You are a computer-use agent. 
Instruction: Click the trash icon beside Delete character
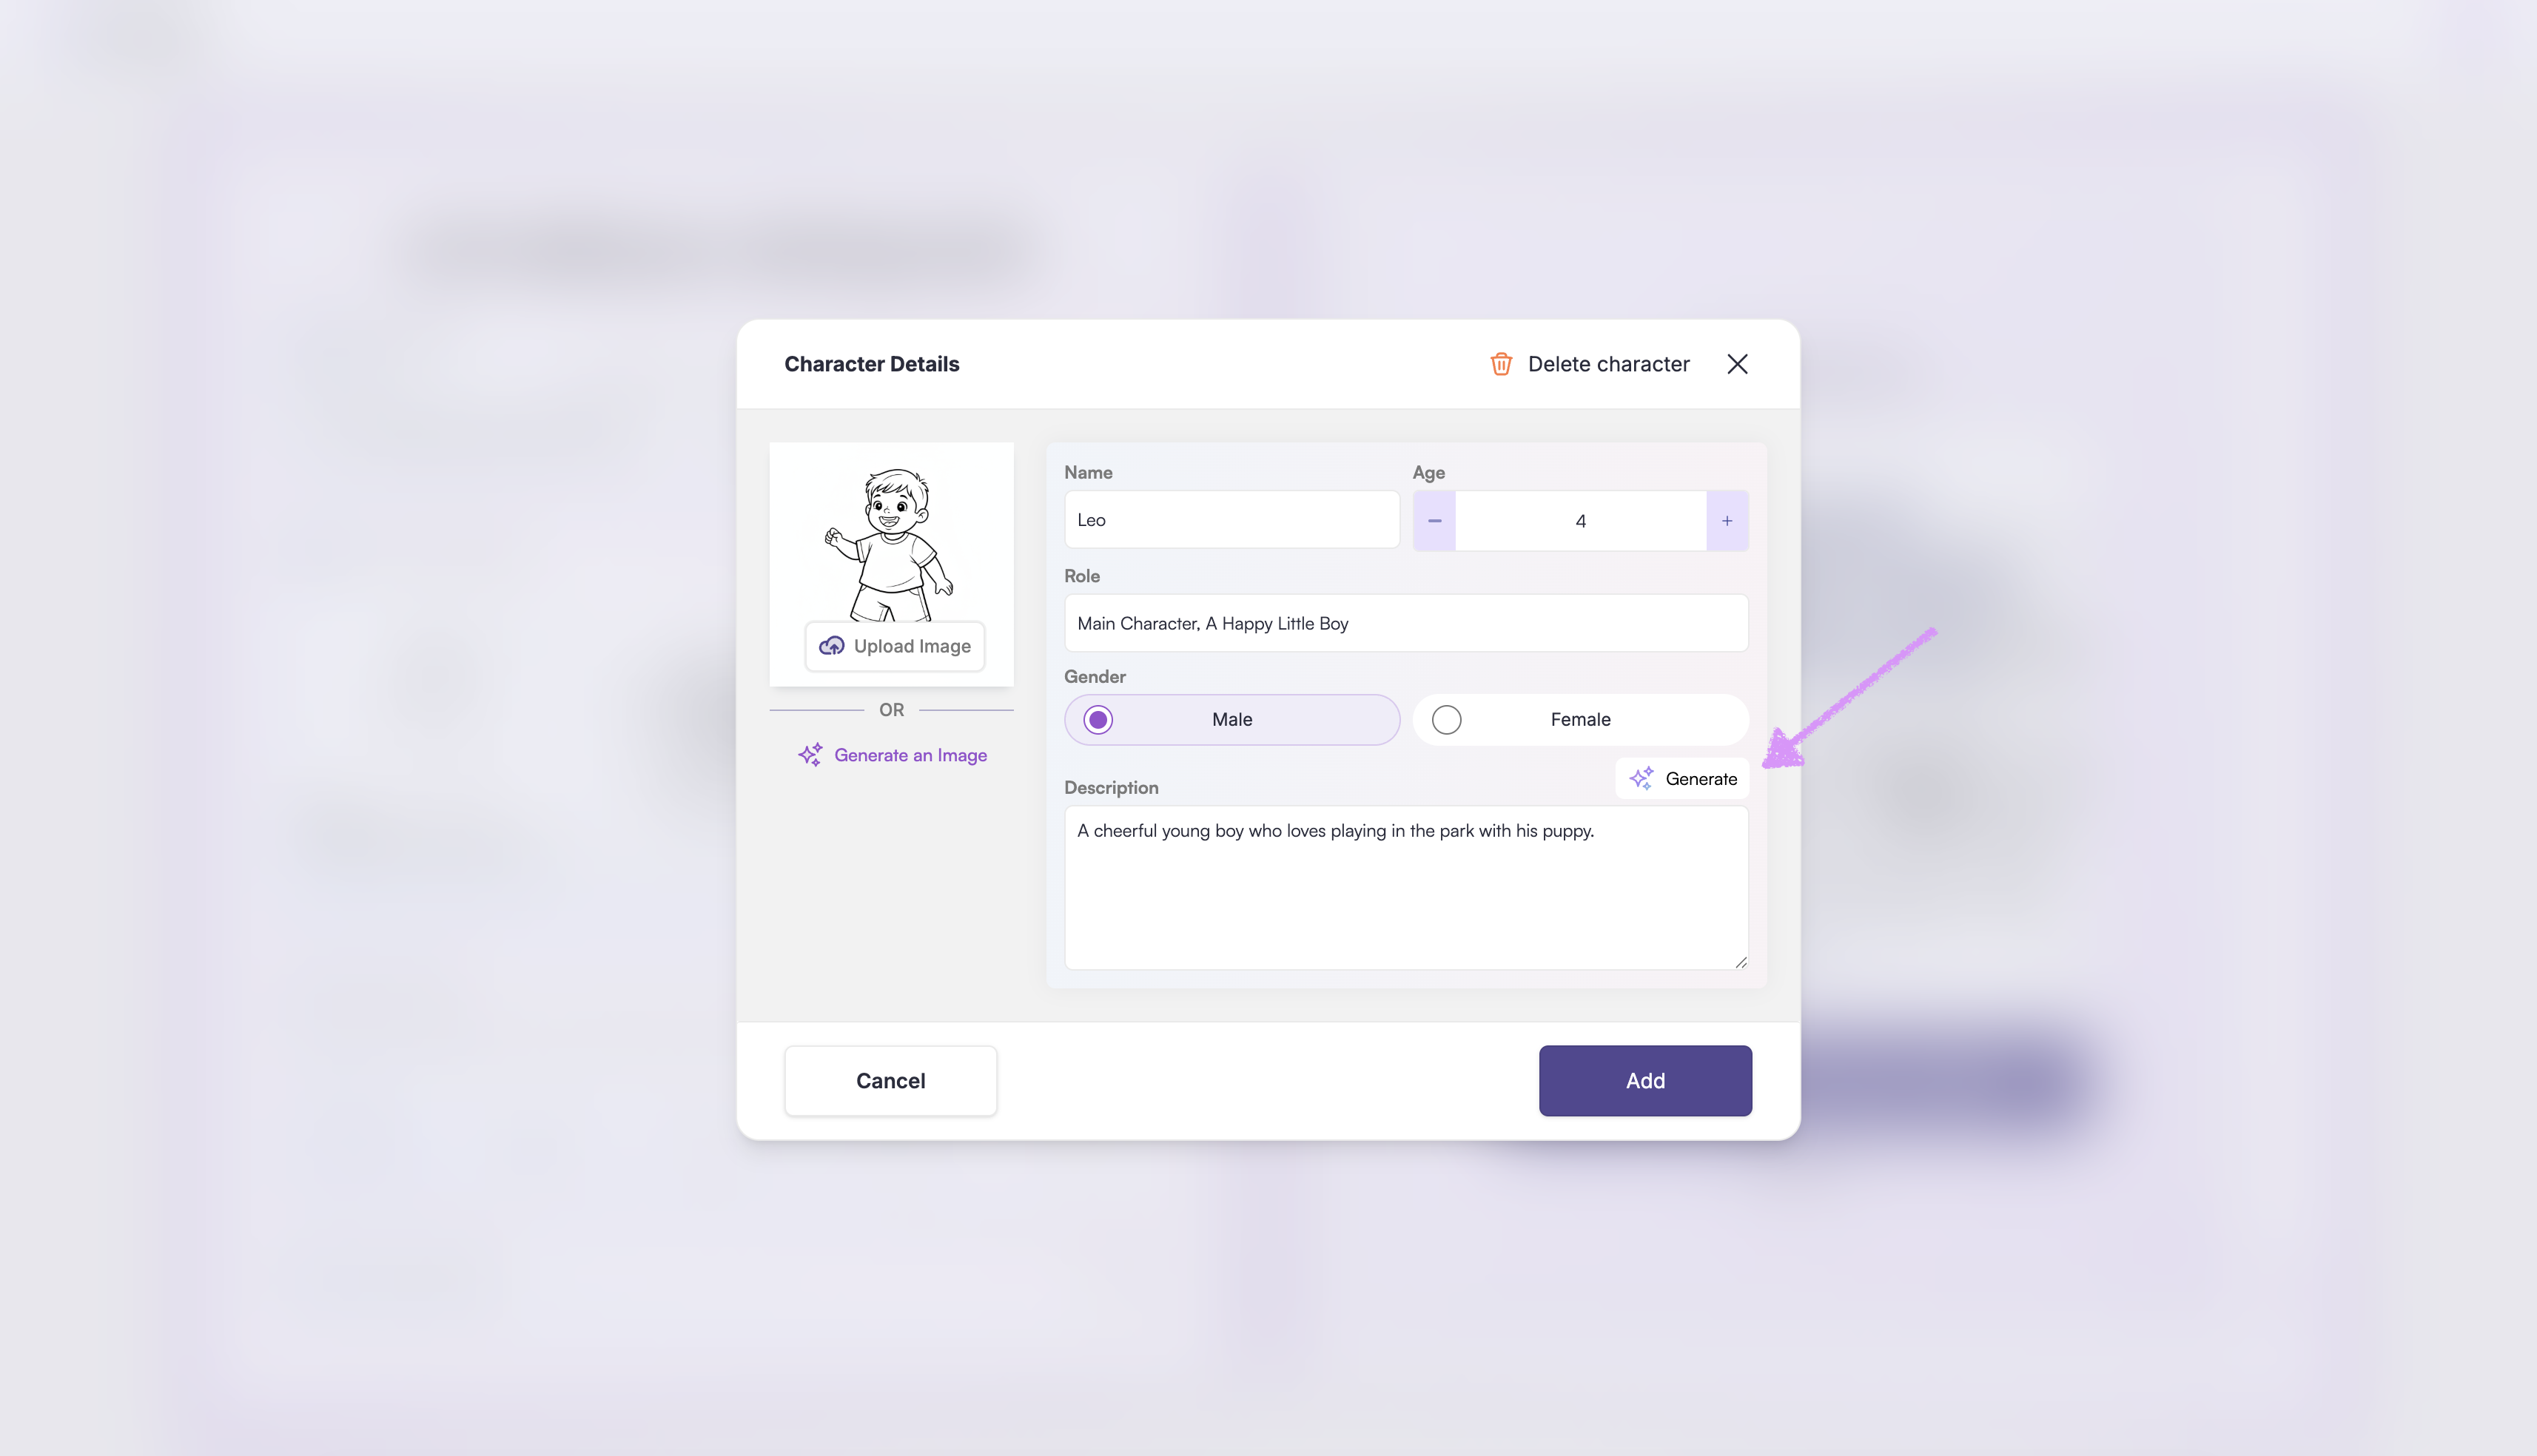pos(1501,364)
